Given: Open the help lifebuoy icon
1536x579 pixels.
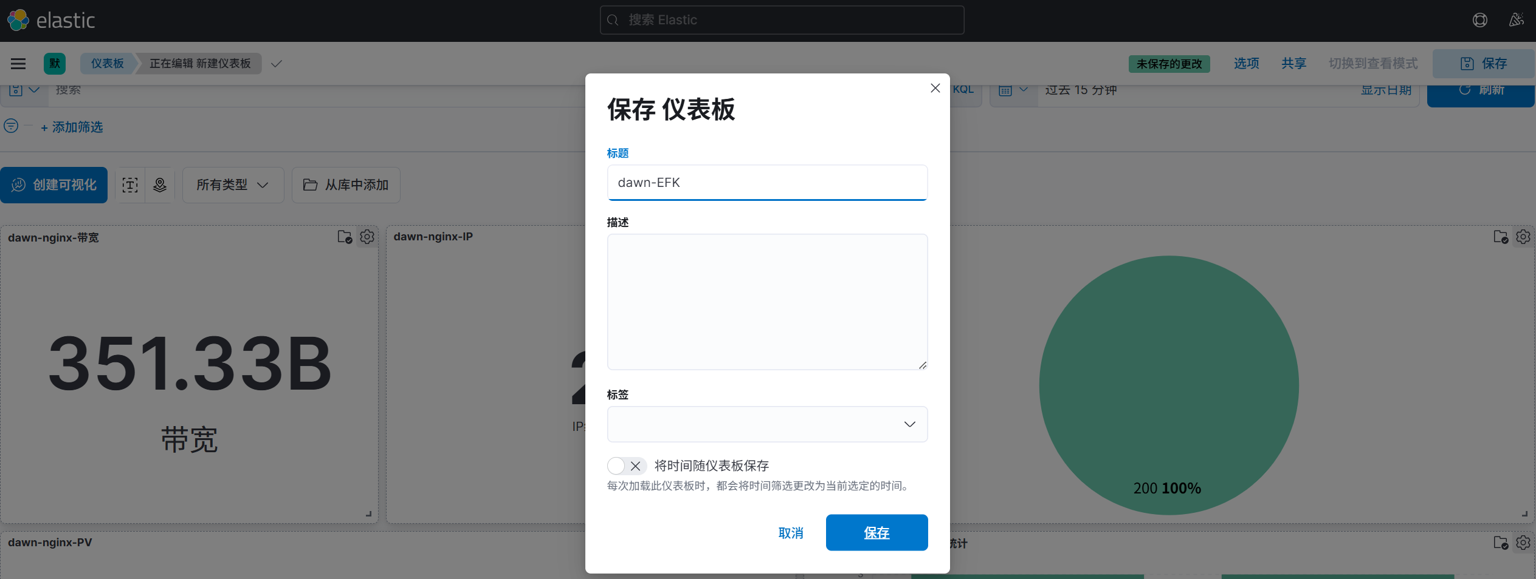Looking at the screenshot, I should point(1480,20).
